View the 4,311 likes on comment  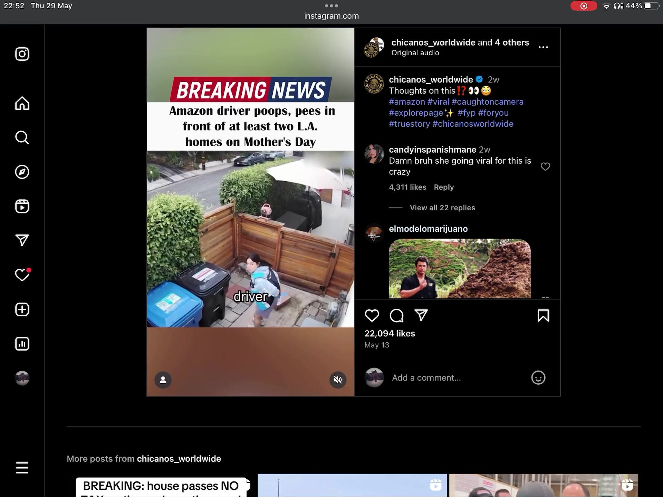tap(407, 187)
